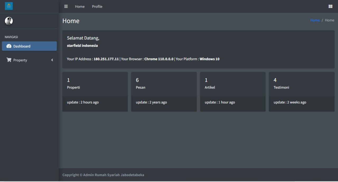Open Profile in the top navbar
338x182 pixels.
click(x=97, y=6)
